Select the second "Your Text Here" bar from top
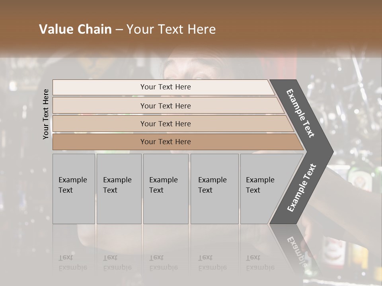Viewport: 382px width, 286px height. pyautogui.click(x=165, y=106)
